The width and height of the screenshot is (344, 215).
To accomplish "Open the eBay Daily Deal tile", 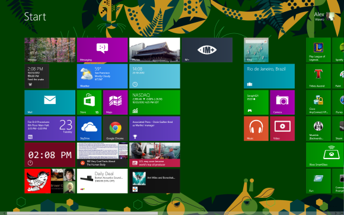I will pyautogui.click(x=102, y=181).
